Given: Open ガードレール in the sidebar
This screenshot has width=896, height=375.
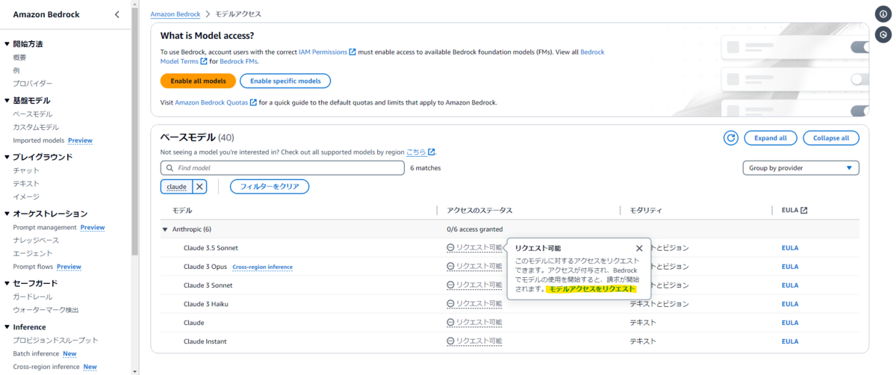Looking at the screenshot, I should coord(33,297).
